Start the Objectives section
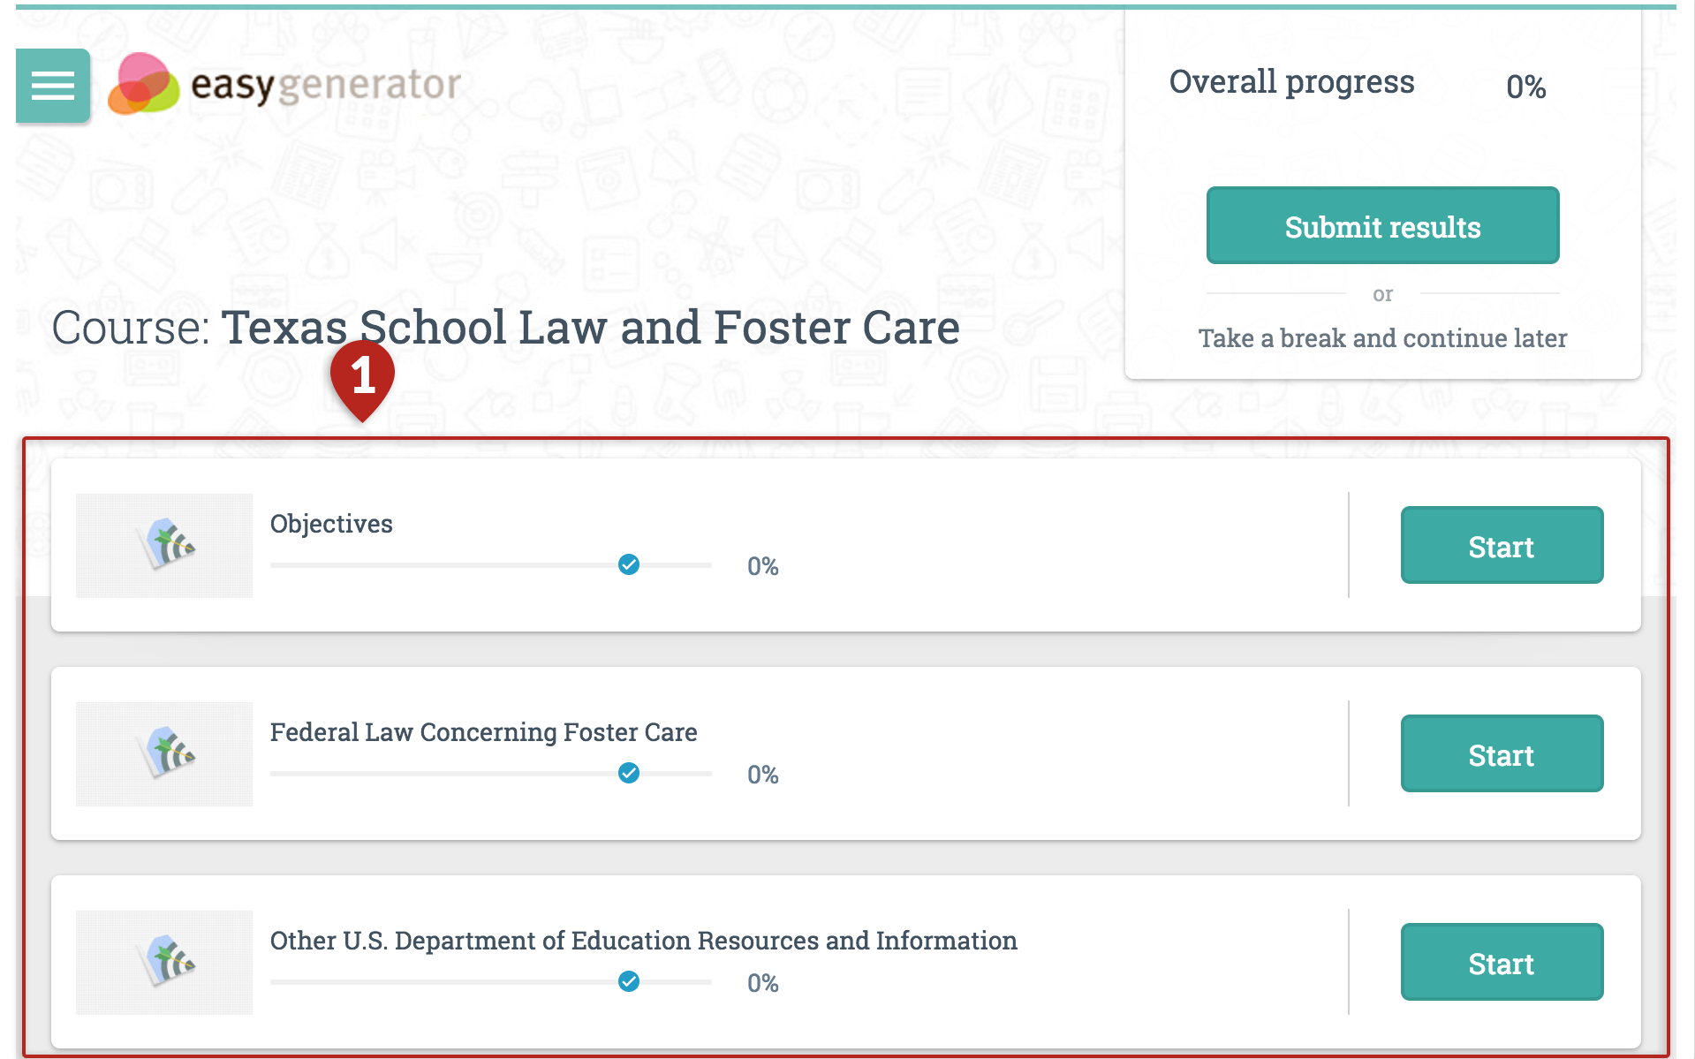Image resolution: width=1695 pixels, height=1059 pixels. (1502, 545)
